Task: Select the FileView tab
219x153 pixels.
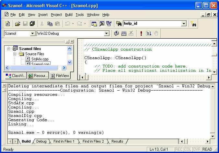Action: click(60, 76)
